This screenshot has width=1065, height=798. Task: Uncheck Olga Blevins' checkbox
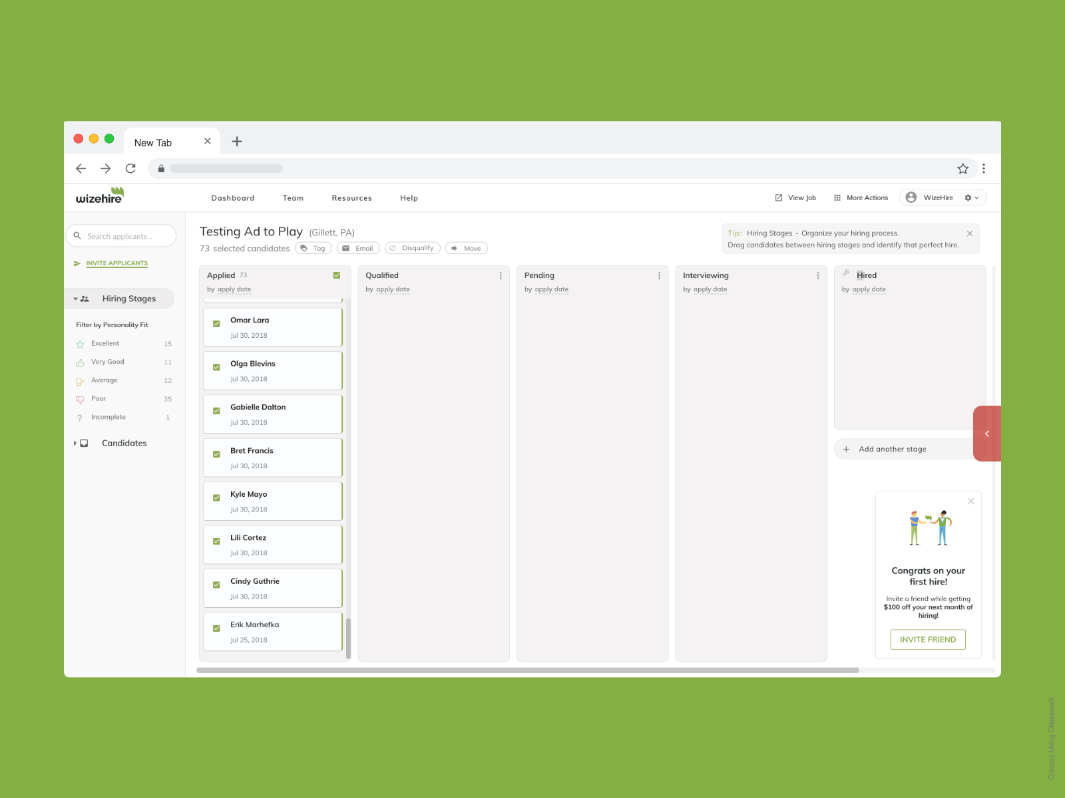(216, 367)
